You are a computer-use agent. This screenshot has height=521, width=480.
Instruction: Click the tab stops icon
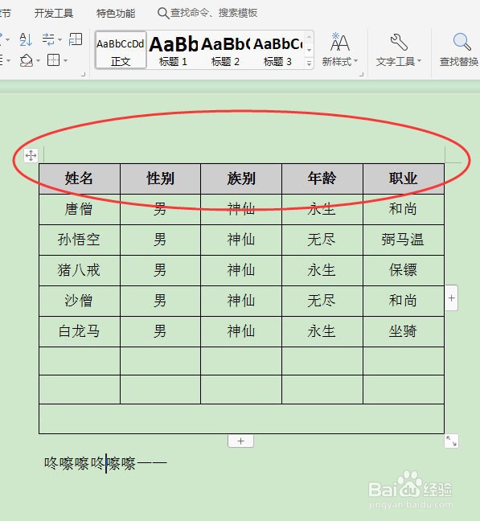click(x=76, y=39)
